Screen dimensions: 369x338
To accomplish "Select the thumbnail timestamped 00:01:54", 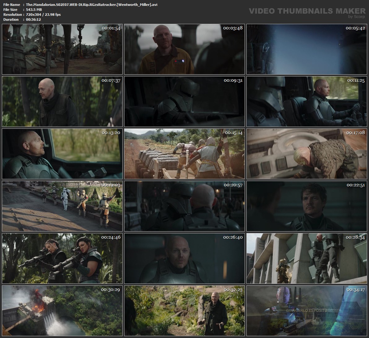I will pos(62,49).
